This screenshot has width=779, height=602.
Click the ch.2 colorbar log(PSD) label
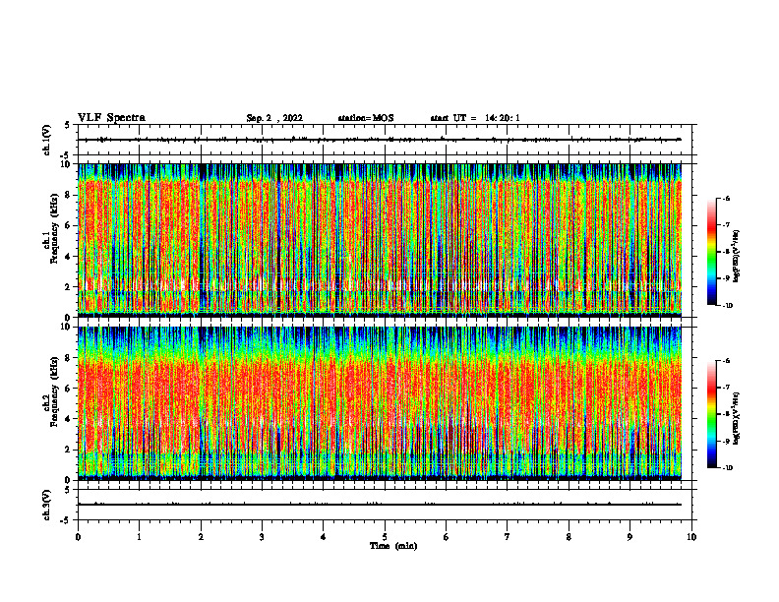point(737,419)
